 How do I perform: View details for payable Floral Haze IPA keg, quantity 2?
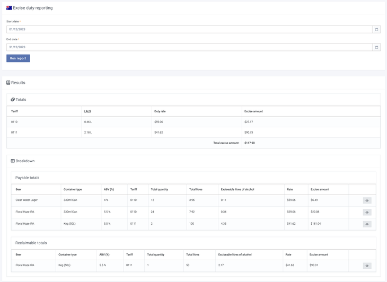[367, 224]
